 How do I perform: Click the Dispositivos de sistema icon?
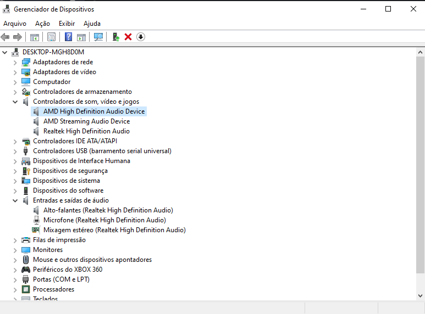(26, 181)
